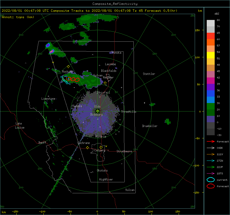Click the Ponoka label
The height and width of the screenshot is (215, 230).
tap(117, 53)
